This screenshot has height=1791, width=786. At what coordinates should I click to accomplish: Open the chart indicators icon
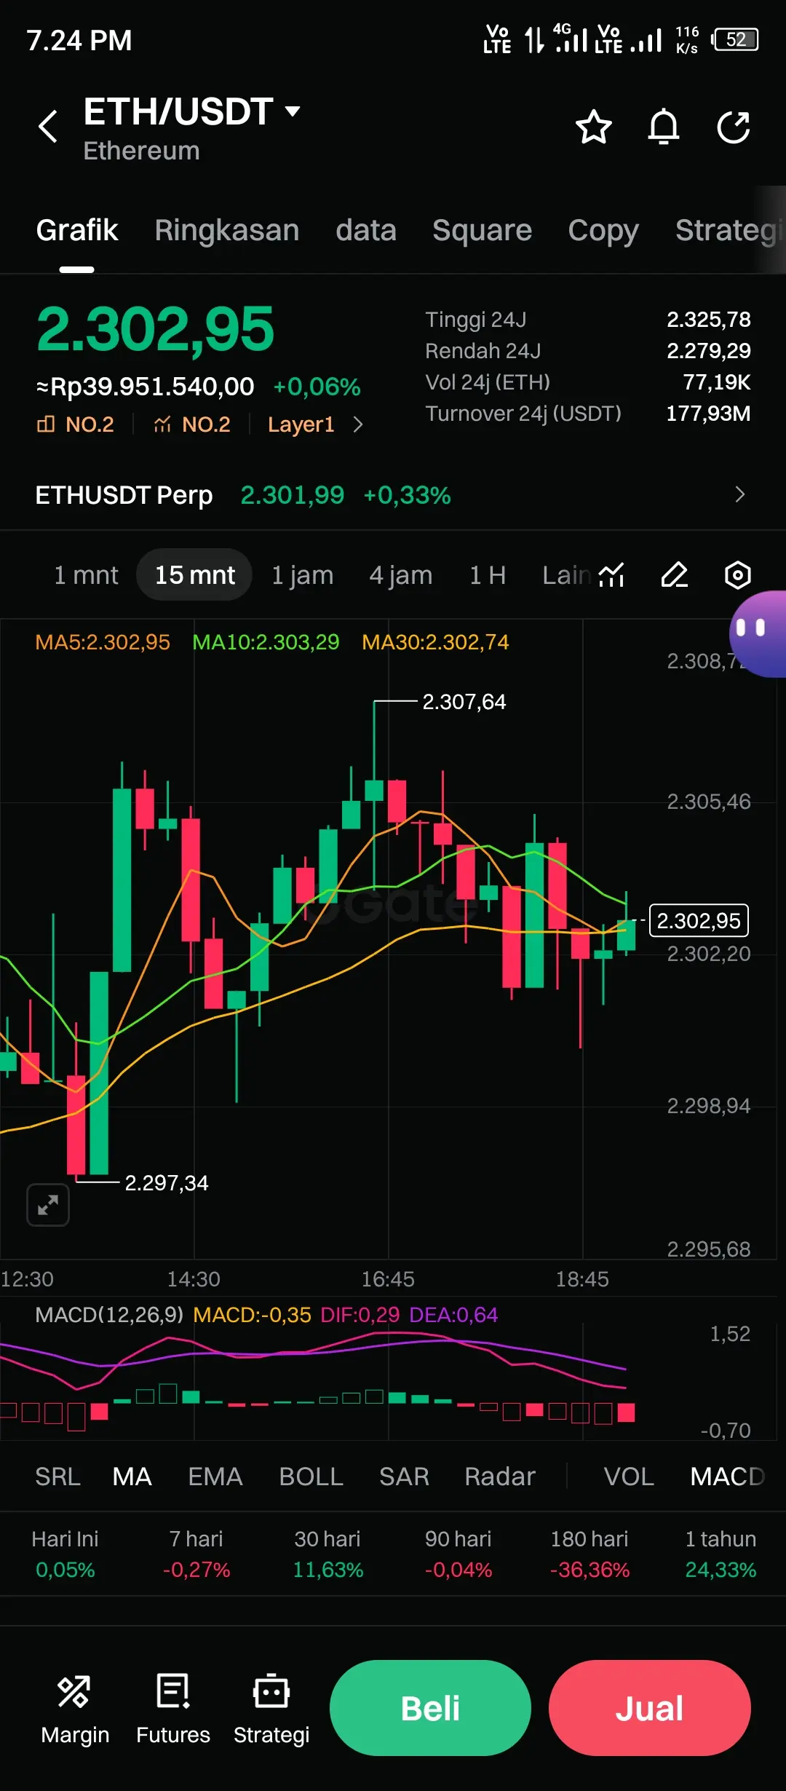point(611,575)
